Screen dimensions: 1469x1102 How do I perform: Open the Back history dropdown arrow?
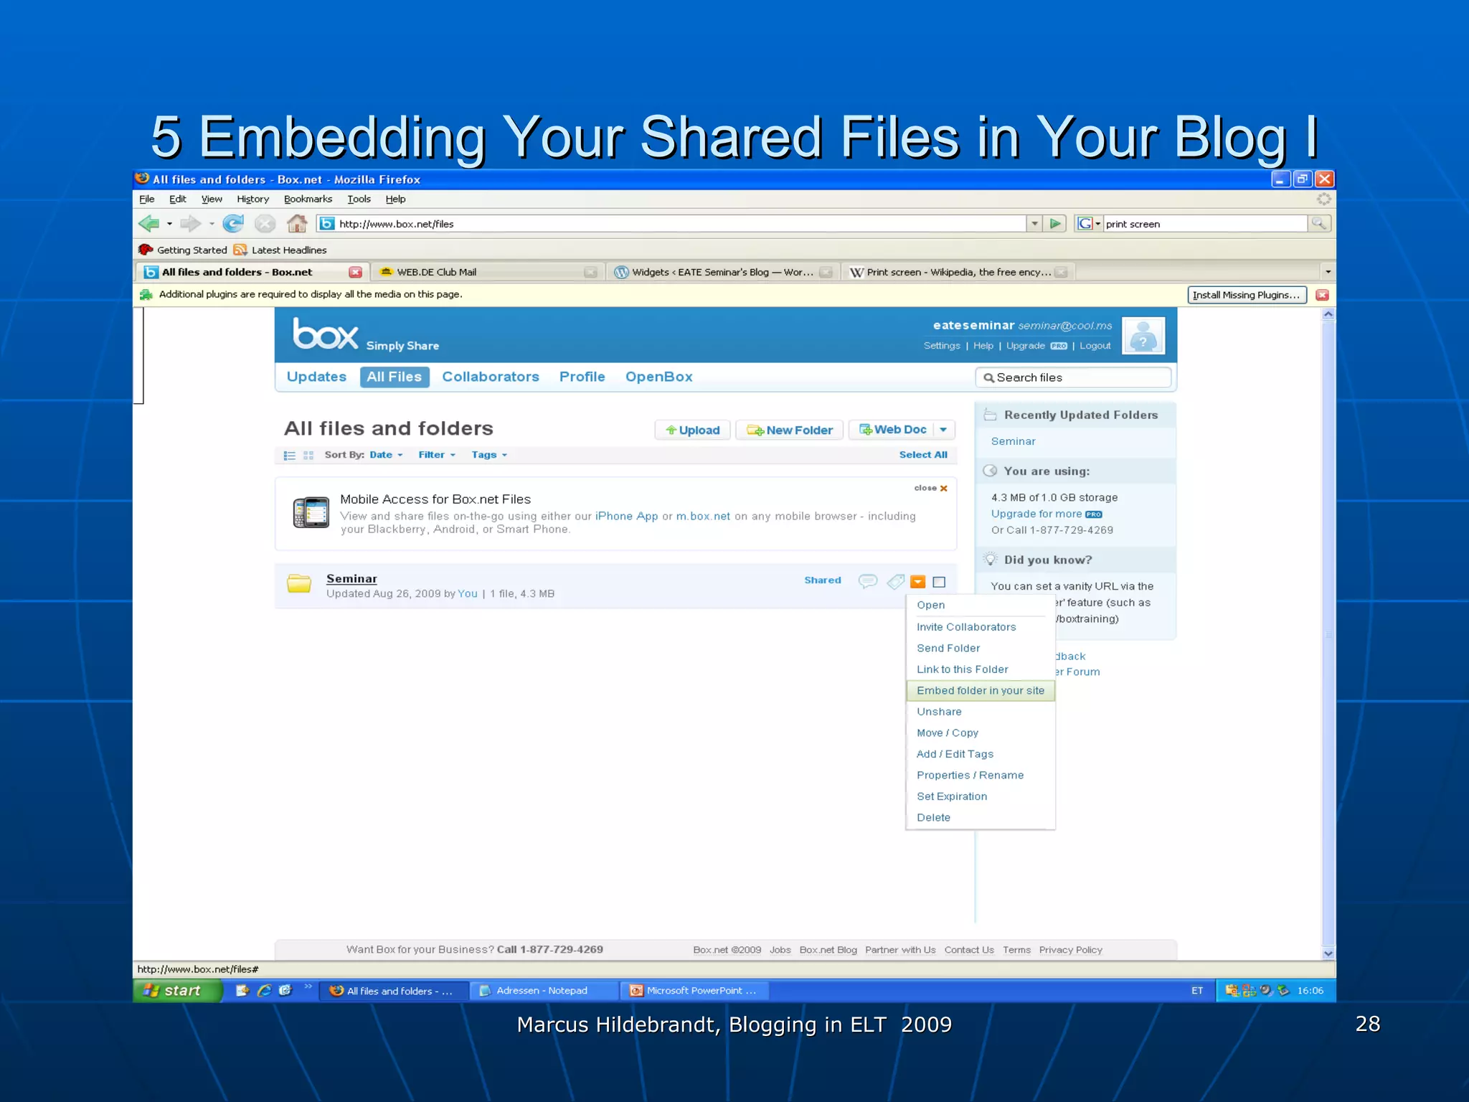(169, 224)
